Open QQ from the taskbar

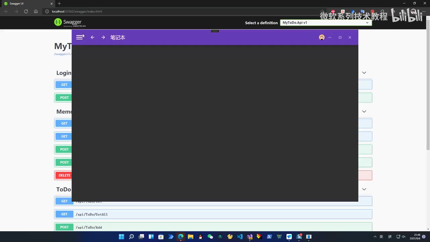[201, 237]
